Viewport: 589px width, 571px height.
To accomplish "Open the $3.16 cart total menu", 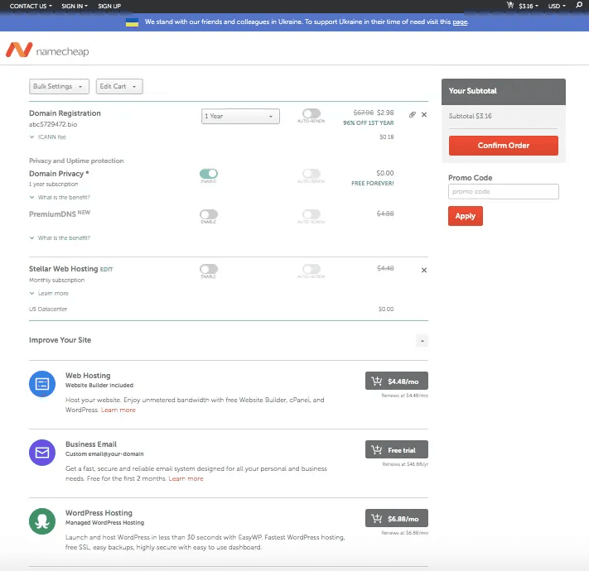I will click(x=529, y=6).
